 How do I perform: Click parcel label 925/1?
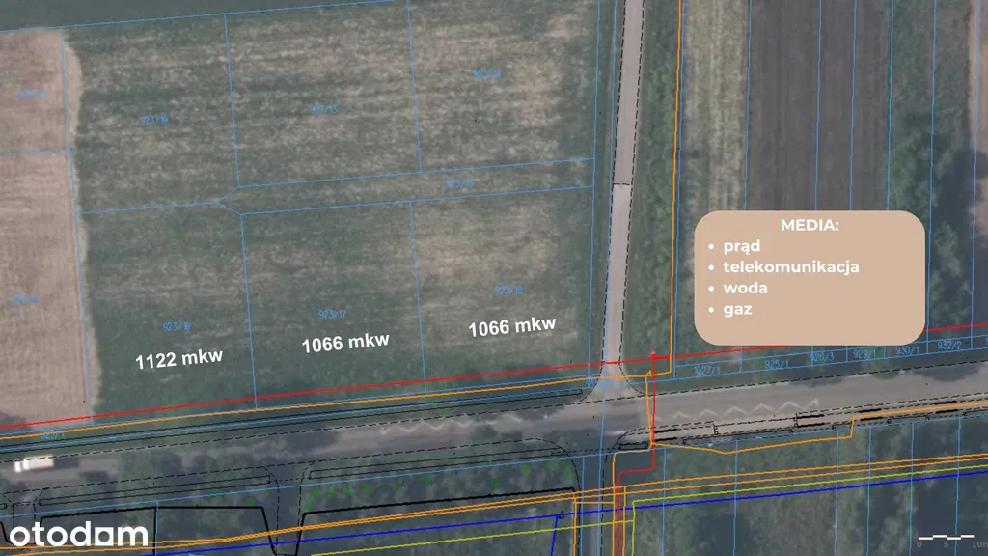(777, 365)
